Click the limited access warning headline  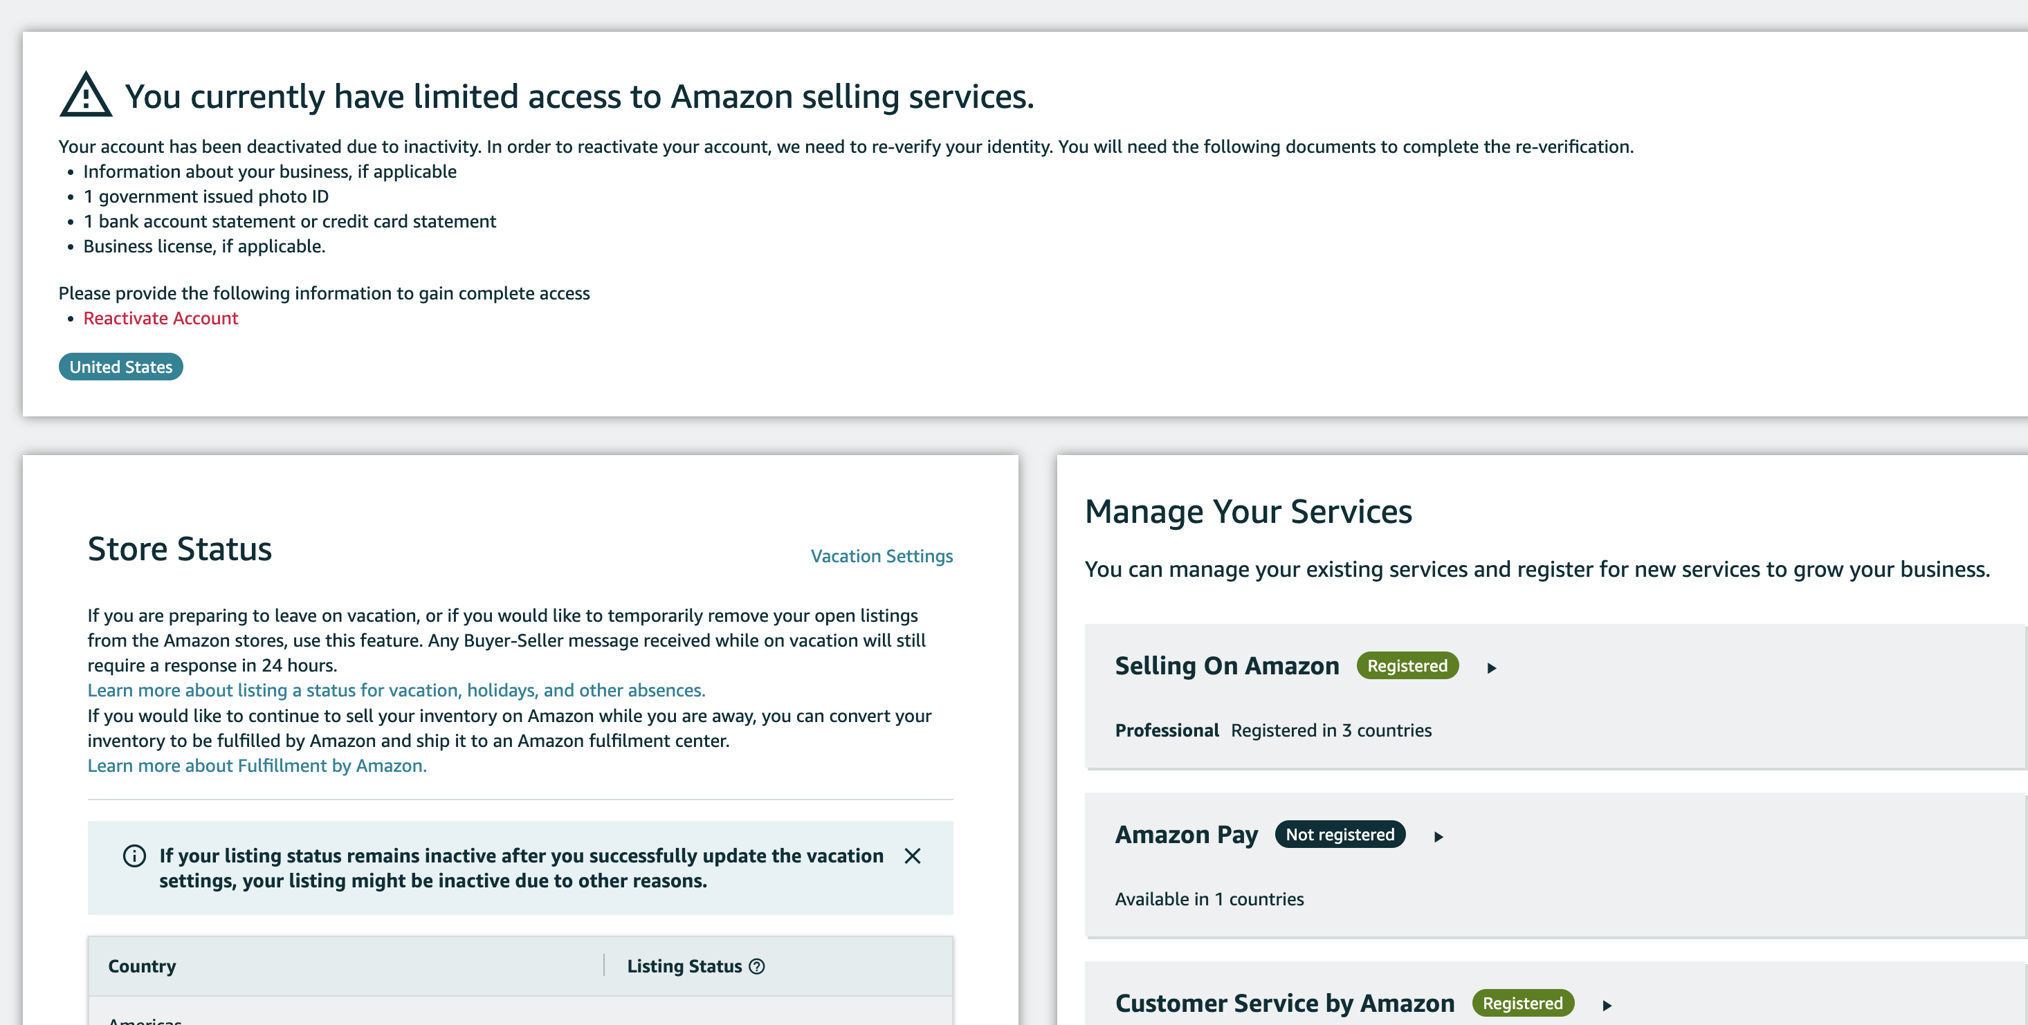coord(579,97)
